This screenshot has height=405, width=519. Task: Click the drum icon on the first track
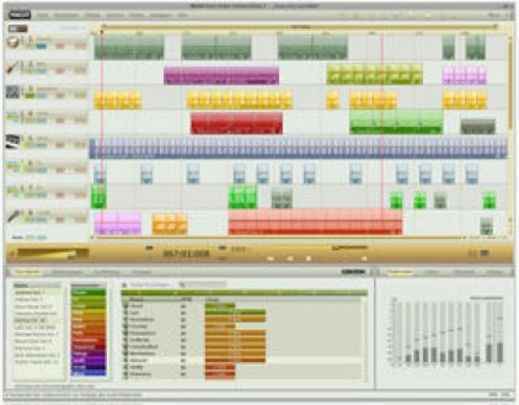[13, 43]
